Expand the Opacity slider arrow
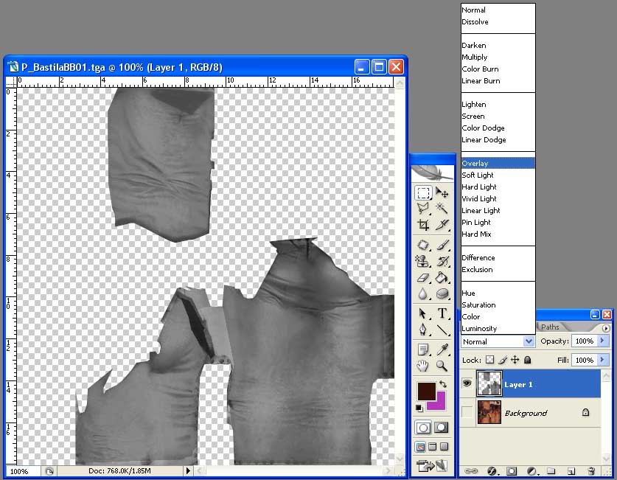The width and height of the screenshot is (617, 480). click(603, 341)
